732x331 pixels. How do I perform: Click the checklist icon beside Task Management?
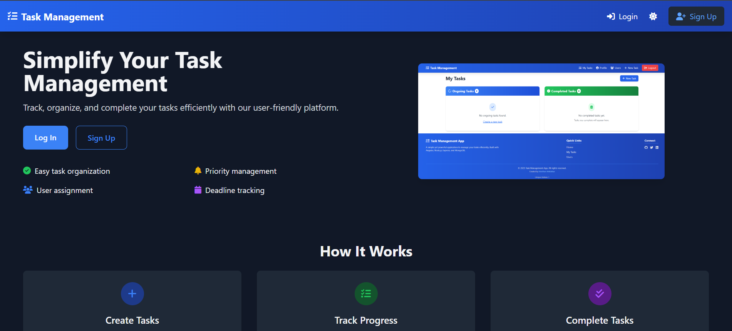pyautogui.click(x=12, y=16)
